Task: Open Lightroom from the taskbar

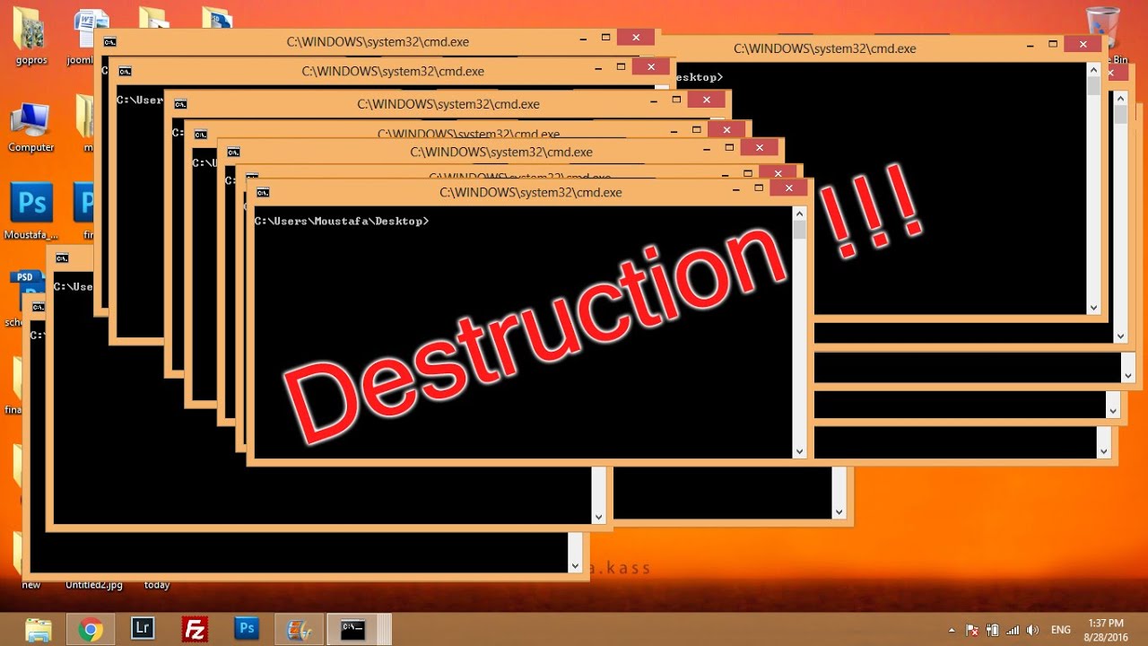Action: (x=142, y=628)
